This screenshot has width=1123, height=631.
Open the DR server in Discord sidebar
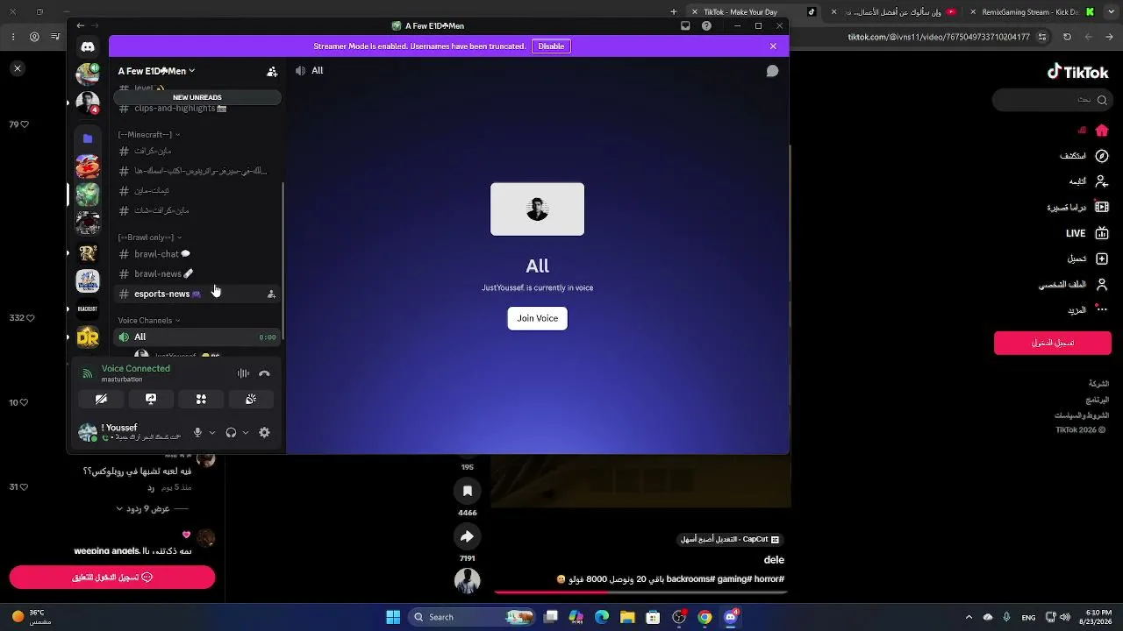point(88,337)
